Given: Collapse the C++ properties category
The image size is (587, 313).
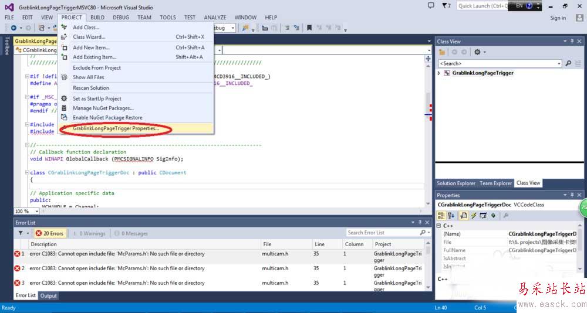Looking at the screenshot, I should click(438, 226).
